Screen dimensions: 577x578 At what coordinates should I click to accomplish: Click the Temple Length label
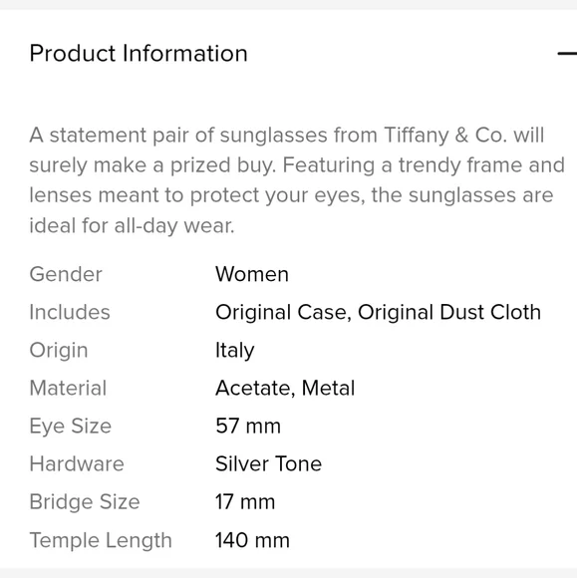click(101, 540)
